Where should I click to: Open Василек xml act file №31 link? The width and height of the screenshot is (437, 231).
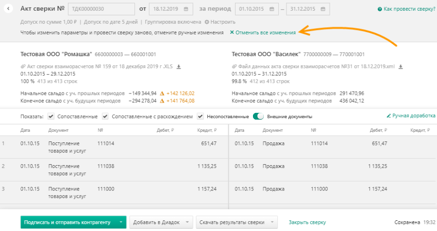316,67
